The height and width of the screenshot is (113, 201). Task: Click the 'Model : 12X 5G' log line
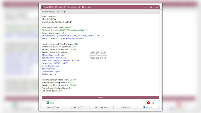(49, 19)
